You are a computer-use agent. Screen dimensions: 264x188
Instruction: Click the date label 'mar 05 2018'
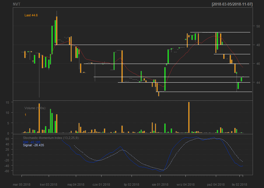(22, 184)
